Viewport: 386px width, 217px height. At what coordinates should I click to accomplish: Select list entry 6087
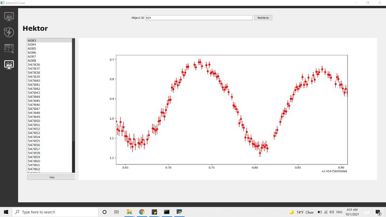pos(50,56)
